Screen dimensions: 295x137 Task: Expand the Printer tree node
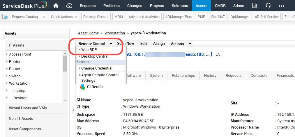pyautogui.click(x=7, y=61)
